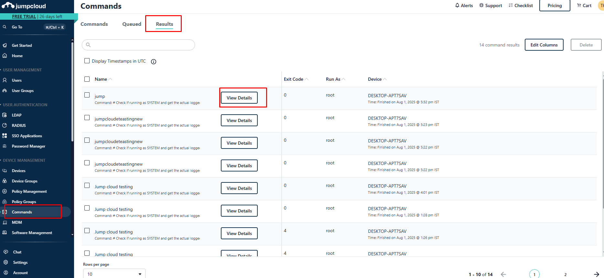Go to results page 2
The image size is (604, 278).
[x=566, y=274]
